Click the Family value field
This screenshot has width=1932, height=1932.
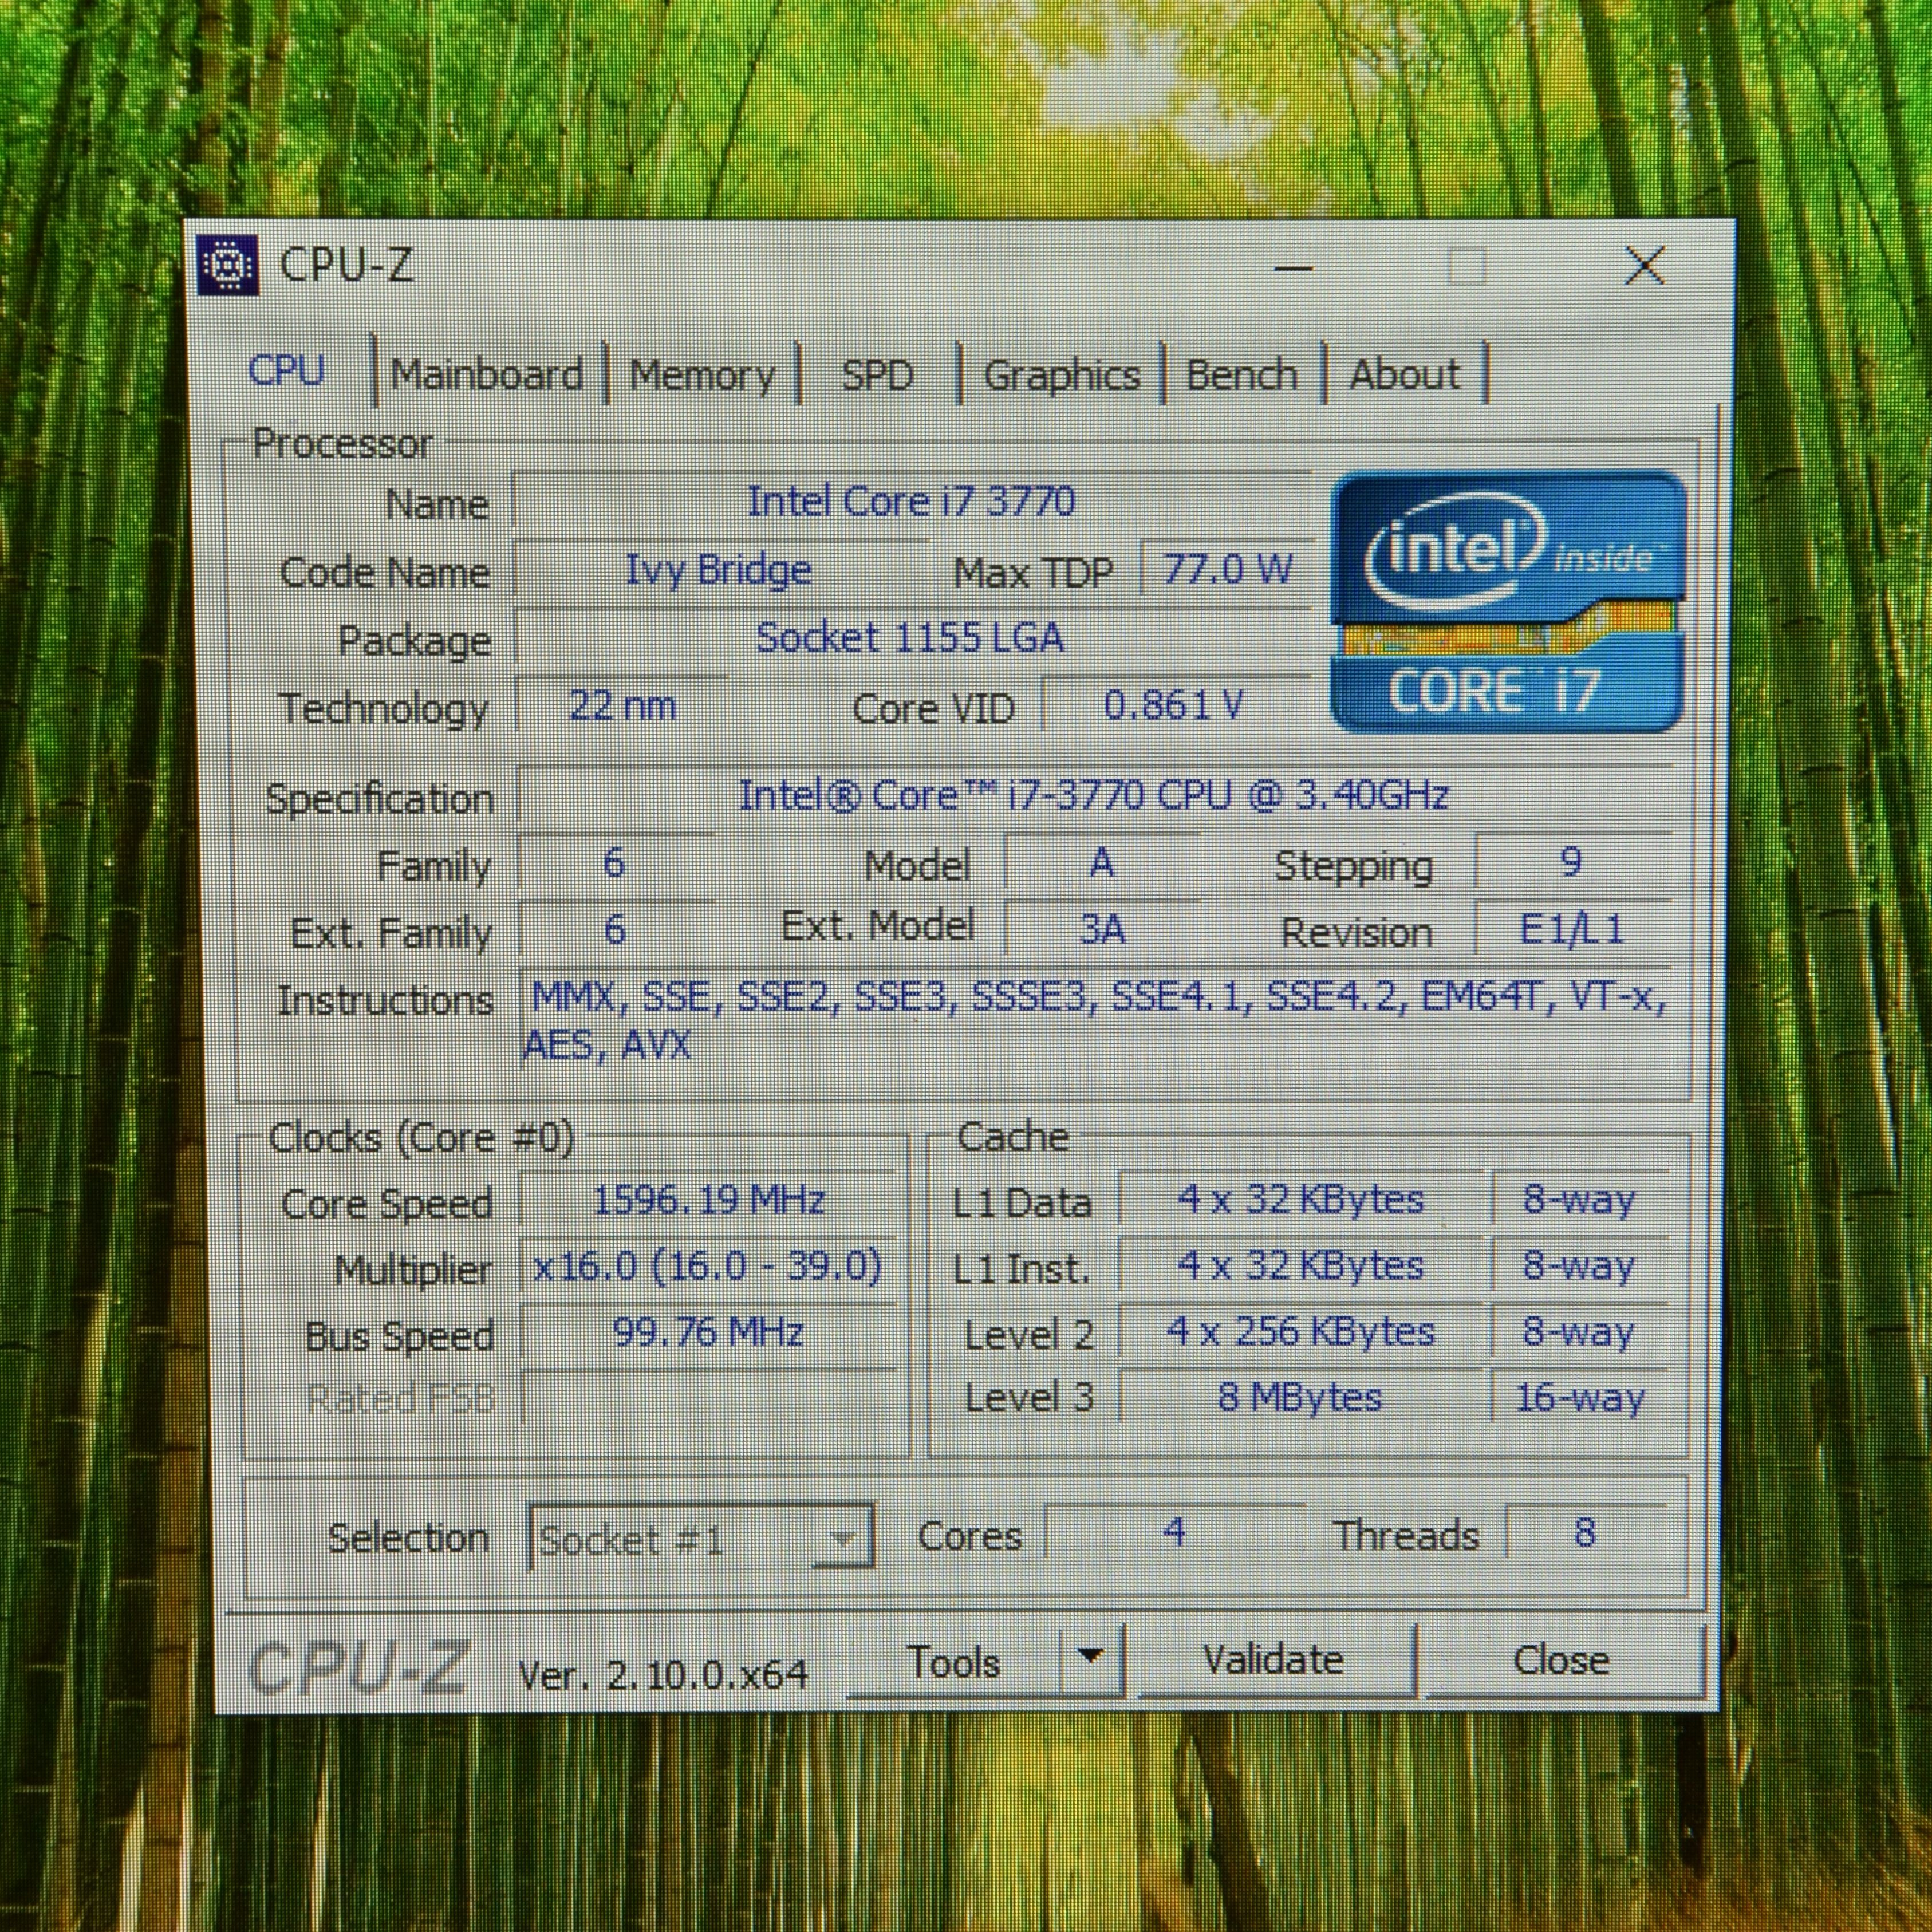pos(615,863)
